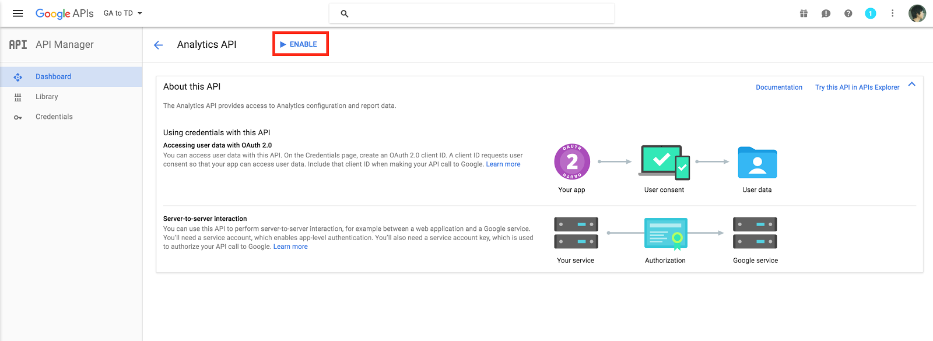Select Credentials in the sidebar

point(71,117)
